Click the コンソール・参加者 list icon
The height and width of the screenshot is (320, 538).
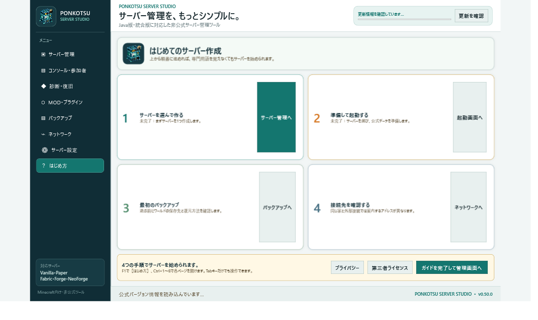coord(43,70)
